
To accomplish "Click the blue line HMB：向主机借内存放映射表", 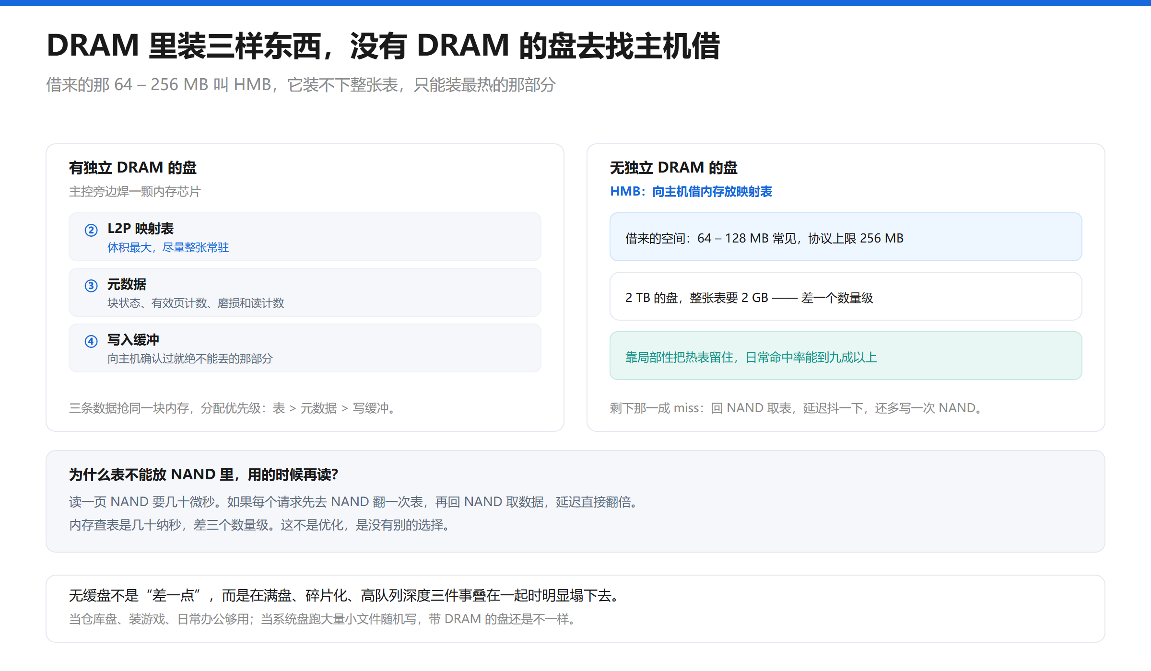I will pos(691,192).
